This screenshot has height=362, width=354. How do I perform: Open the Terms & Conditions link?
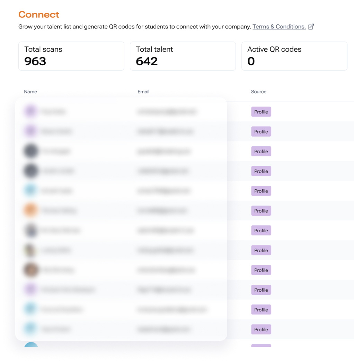tap(279, 27)
